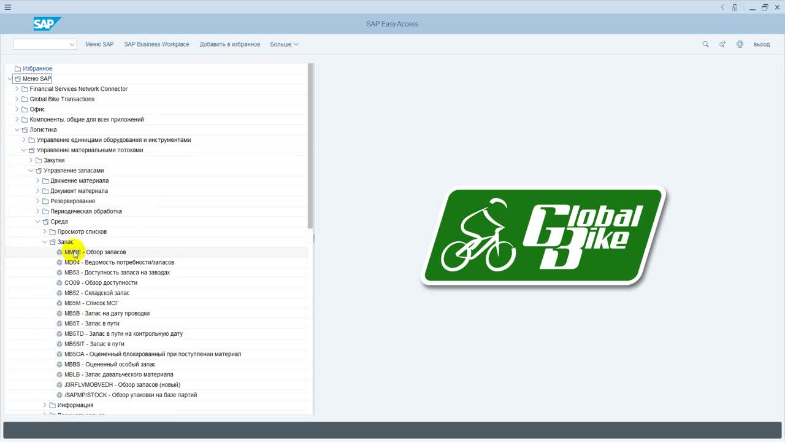The height and width of the screenshot is (442, 785).
Task: Select MB5B - Запас на дату проводки
Action: coord(107,313)
